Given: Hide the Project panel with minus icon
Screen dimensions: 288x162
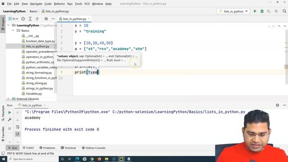Looking at the screenshot, I should coord(53,19).
